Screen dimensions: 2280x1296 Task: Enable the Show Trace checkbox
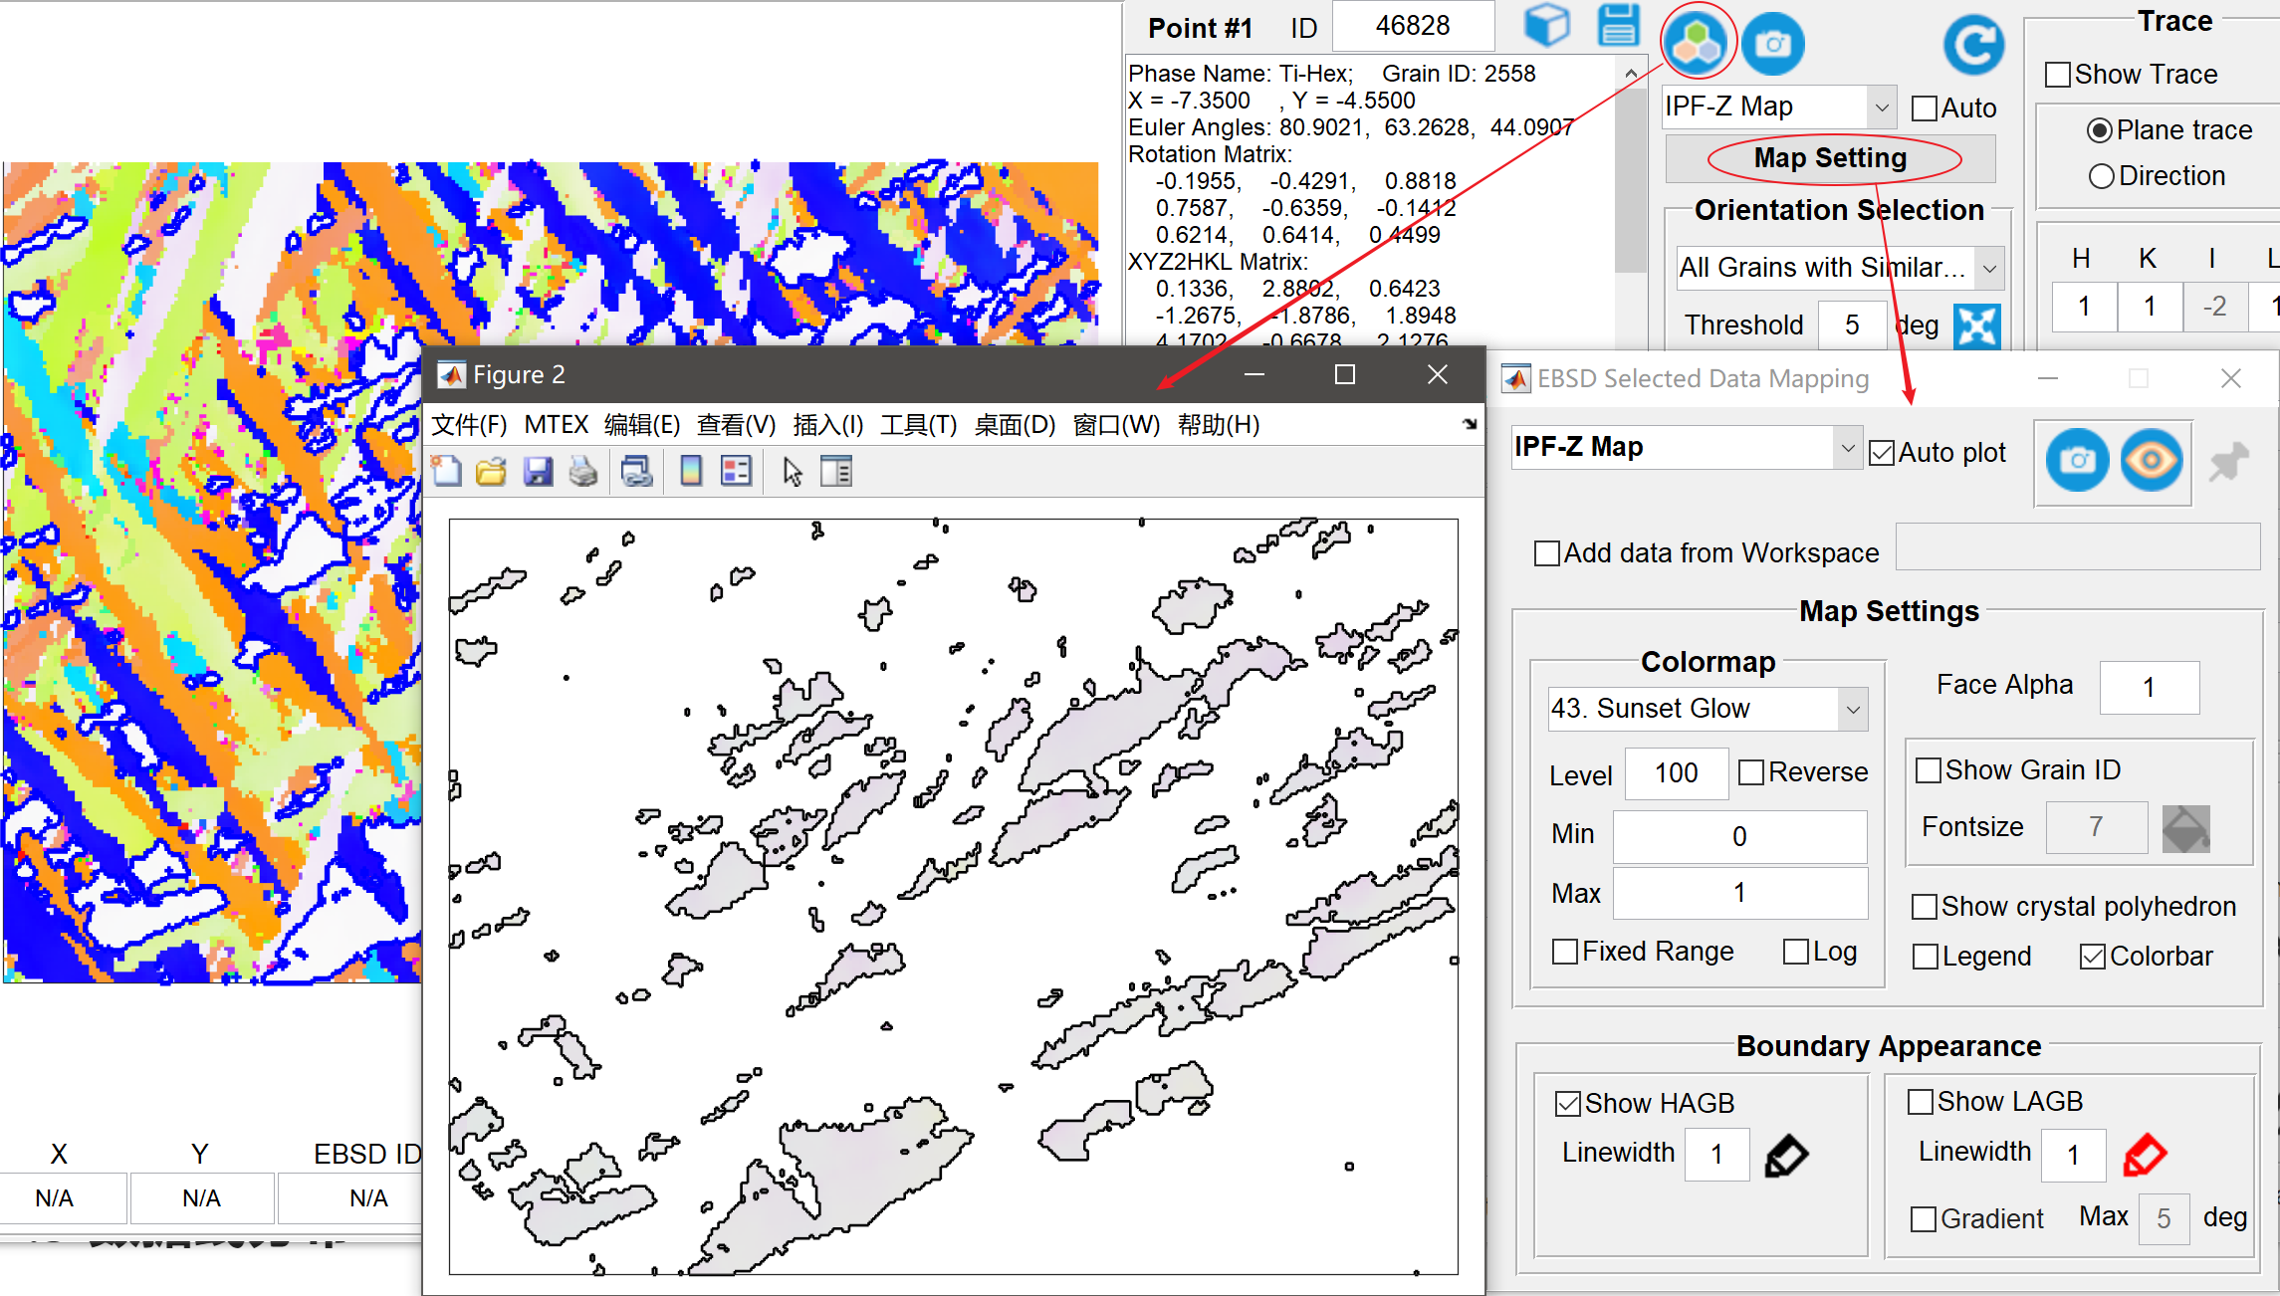pos(2057,75)
